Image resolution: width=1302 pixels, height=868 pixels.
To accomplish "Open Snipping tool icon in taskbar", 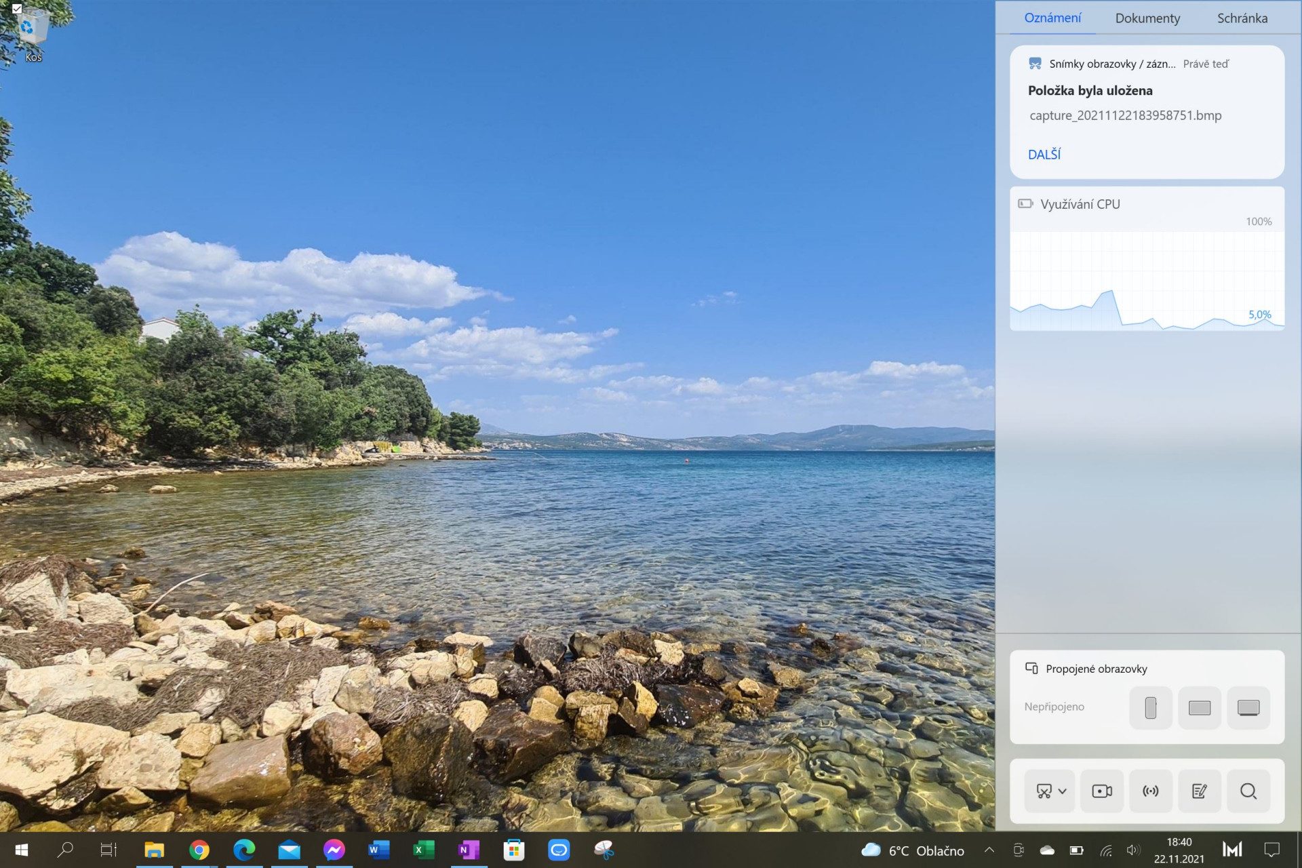I will click(604, 850).
